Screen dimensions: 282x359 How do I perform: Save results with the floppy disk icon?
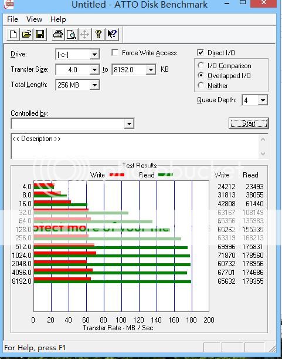(x=40, y=35)
